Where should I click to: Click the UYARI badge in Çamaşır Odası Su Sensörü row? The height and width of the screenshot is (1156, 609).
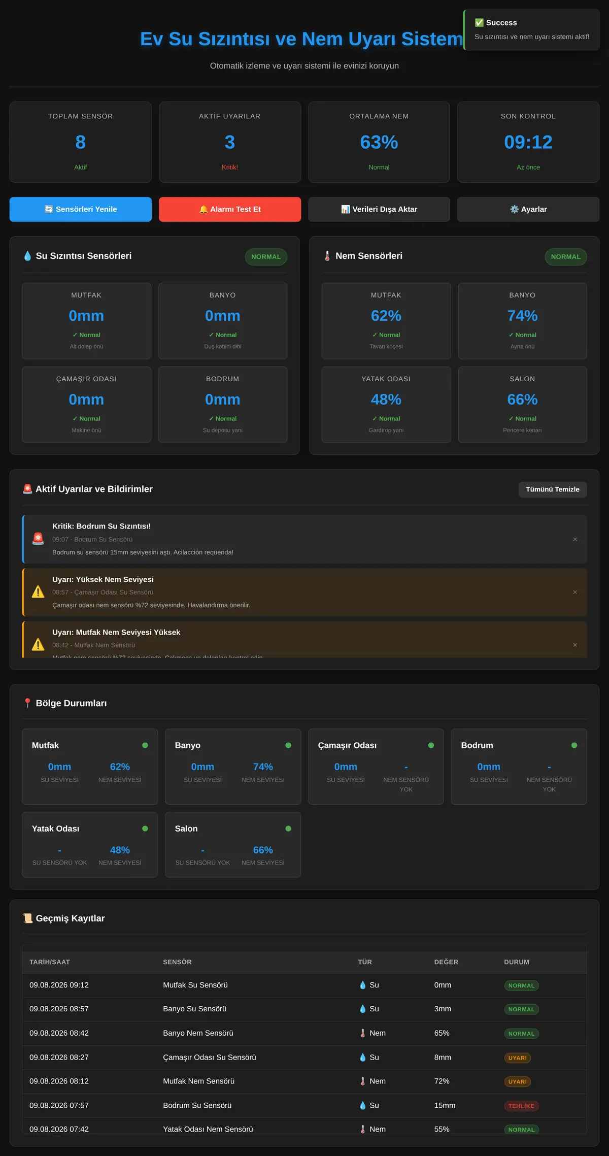pyautogui.click(x=518, y=1058)
